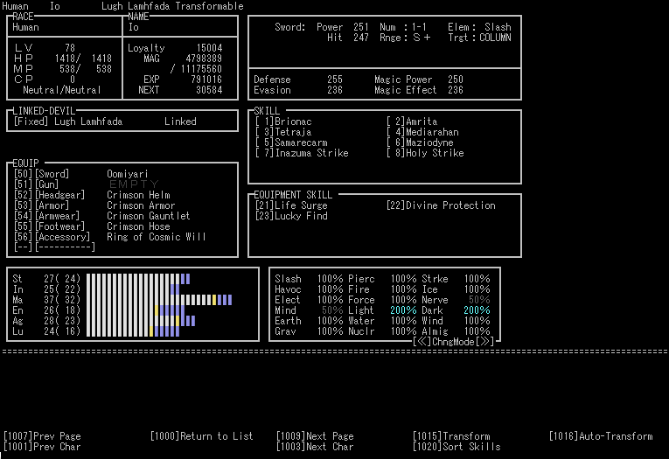Click the Evasion 236 stat
The width and height of the screenshot is (669, 459).
coord(298,90)
